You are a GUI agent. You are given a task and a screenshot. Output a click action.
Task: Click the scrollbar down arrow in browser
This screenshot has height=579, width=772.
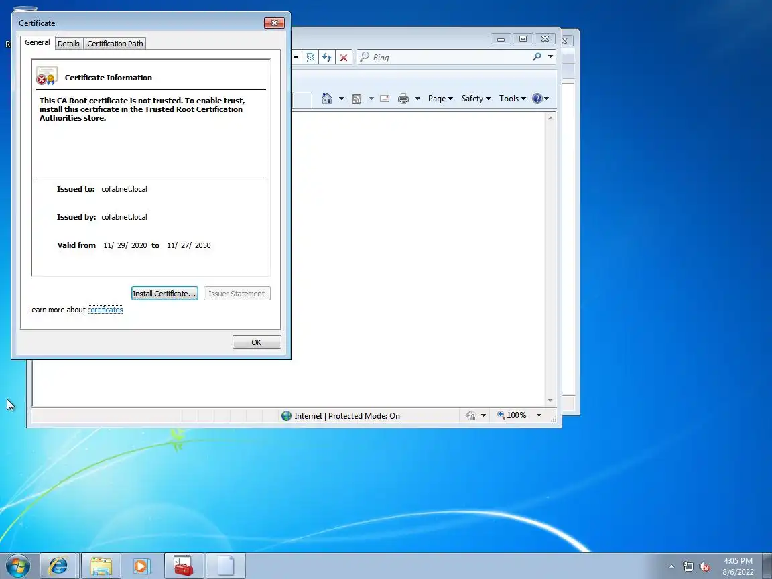(x=550, y=401)
